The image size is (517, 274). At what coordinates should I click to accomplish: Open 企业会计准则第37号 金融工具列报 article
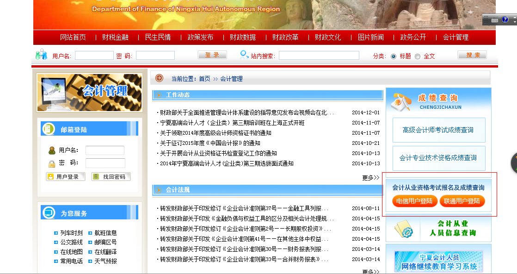[x=244, y=209]
